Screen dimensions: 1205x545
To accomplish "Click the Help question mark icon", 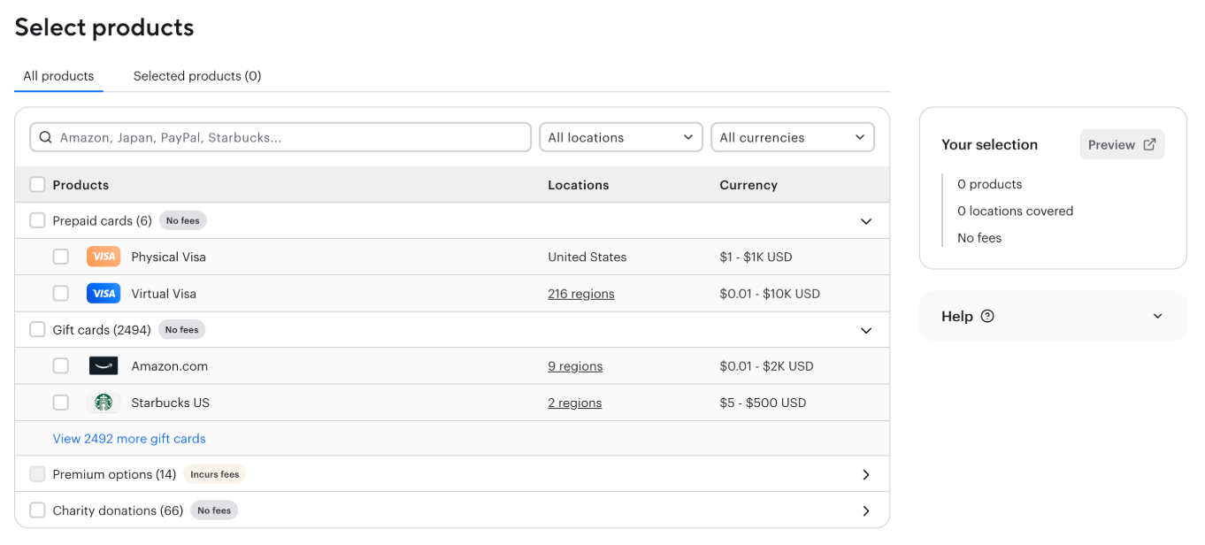I will tap(987, 317).
